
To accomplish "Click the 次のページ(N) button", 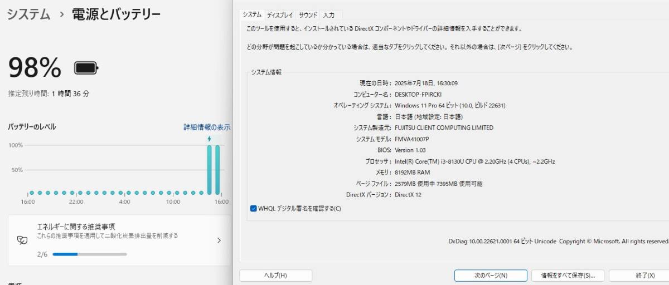I will coord(491,276).
